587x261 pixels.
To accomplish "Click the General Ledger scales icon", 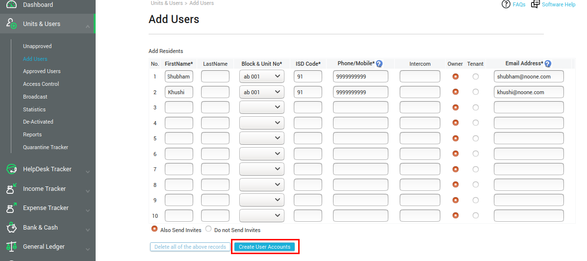I will click(12, 247).
